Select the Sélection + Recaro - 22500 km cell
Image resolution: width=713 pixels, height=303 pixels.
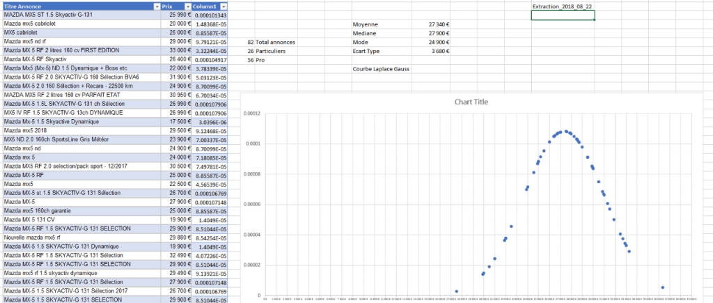coord(81,86)
